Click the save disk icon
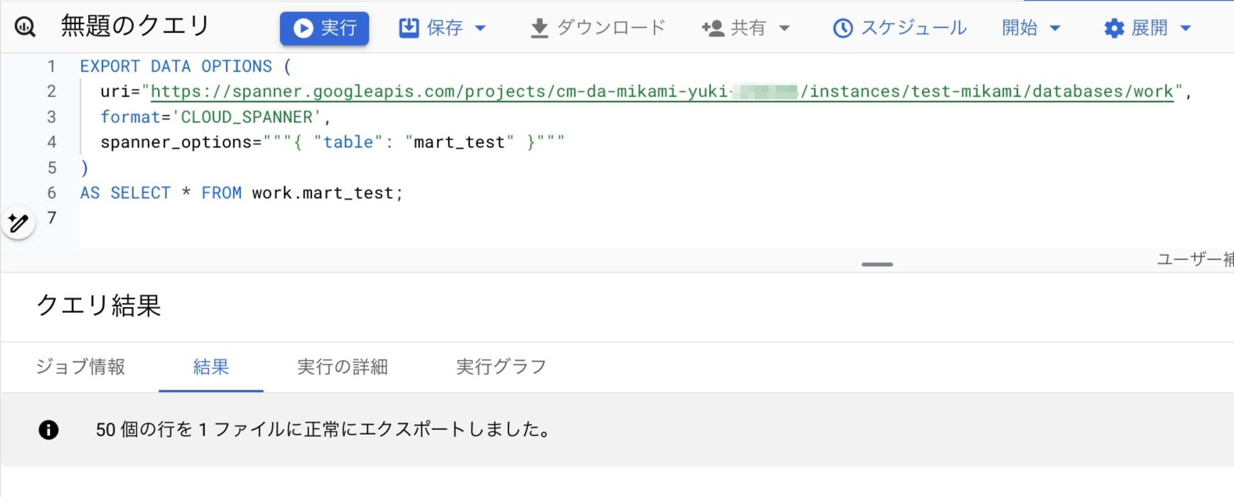The width and height of the screenshot is (1234, 497). (x=408, y=28)
